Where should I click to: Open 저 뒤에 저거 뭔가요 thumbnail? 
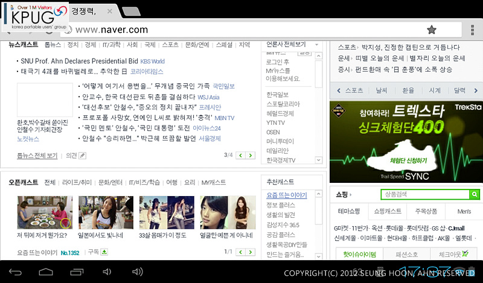pyautogui.click(x=45, y=212)
